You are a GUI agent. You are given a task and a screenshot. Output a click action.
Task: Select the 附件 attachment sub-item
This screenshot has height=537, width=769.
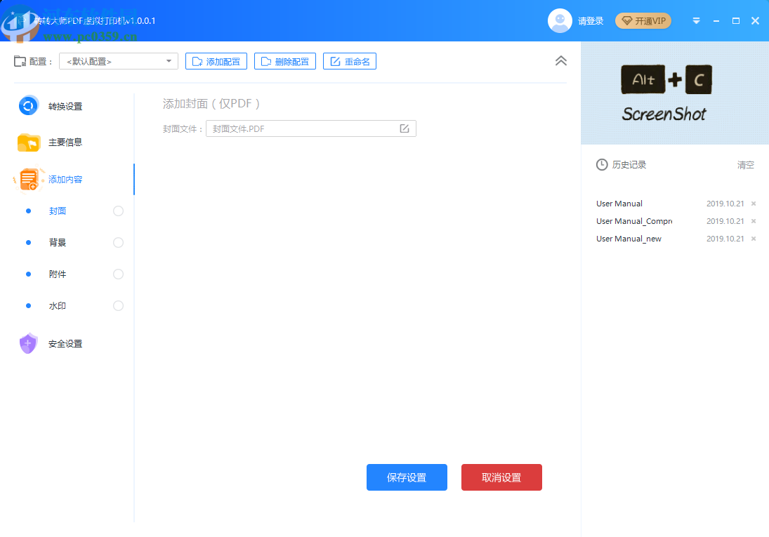(x=58, y=274)
